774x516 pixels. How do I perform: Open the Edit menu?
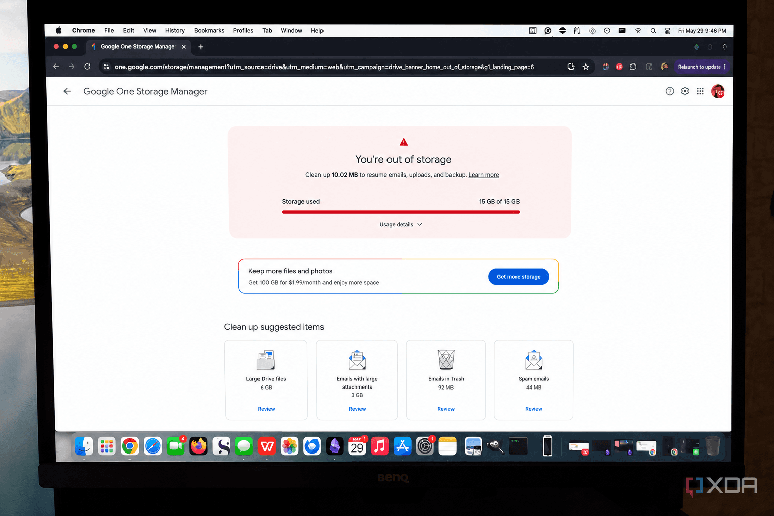point(128,30)
